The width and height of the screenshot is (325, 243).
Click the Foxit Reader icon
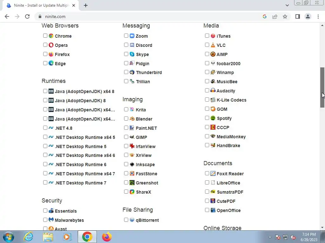tap(213, 174)
